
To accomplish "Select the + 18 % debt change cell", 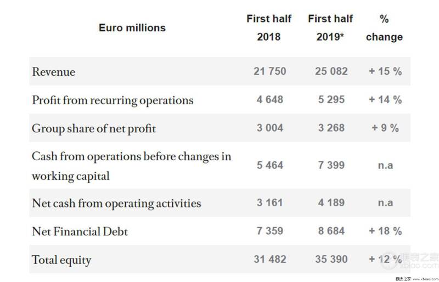I will [385, 231].
